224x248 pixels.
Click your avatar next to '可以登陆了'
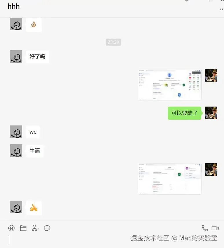click(211, 113)
